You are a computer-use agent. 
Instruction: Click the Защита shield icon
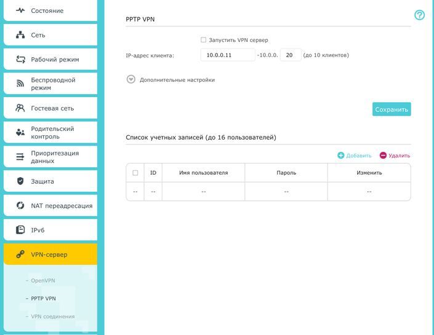20,181
